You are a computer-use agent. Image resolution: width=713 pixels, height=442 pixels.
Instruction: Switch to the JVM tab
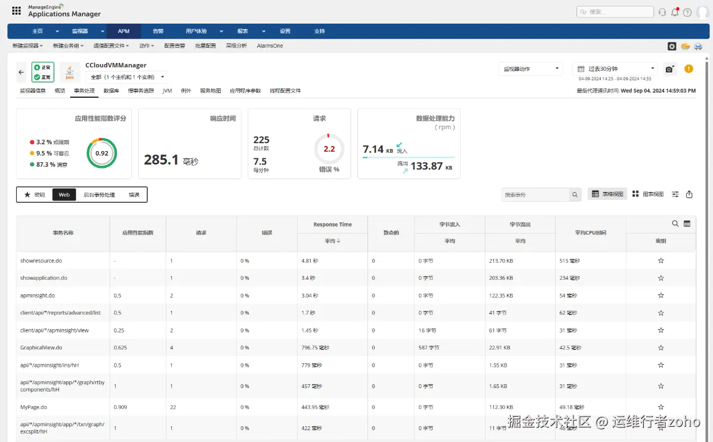(167, 90)
